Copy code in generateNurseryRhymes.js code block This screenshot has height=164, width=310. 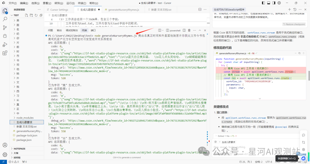click(x=299, y=53)
